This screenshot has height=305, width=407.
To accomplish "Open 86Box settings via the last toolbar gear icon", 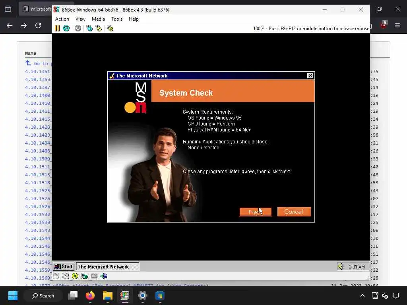I will (110, 28).
